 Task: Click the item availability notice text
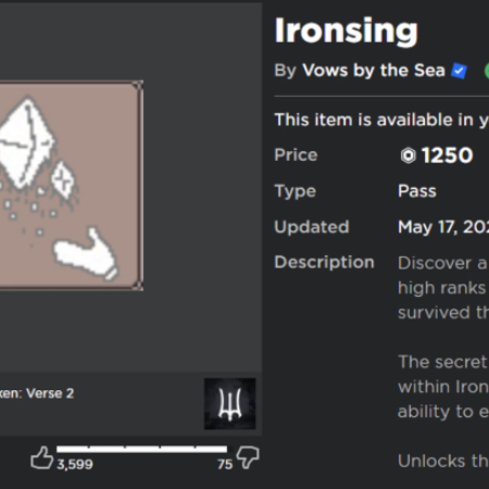point(382,120)
